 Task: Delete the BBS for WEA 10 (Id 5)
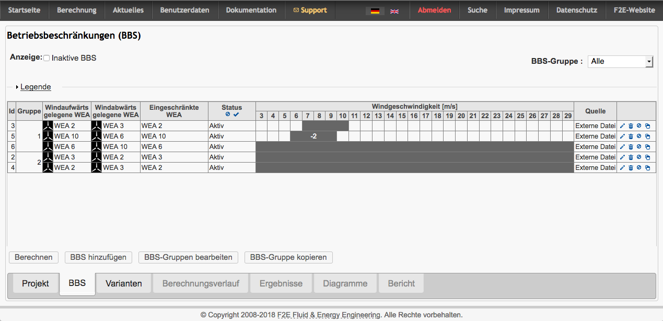[x=631, y=136]
